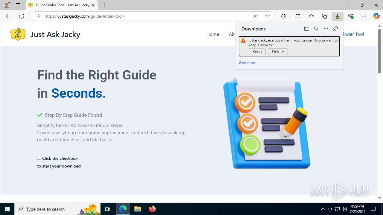Open the Windows Start menu
This screenshot has width=383, height=215.
point(7,209)
